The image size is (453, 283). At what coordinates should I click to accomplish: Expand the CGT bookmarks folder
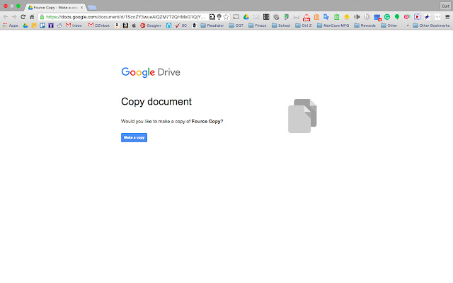coord(236,25)
